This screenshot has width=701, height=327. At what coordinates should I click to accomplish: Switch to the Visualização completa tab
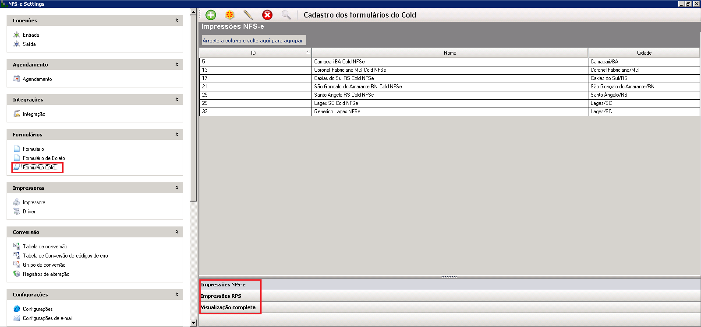[x=450, y=307]
